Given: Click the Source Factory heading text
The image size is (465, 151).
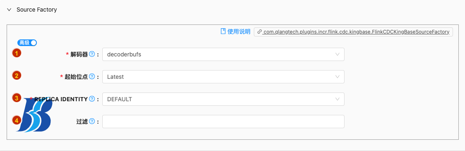Looking at the screenshot, I should (x=37, y=10).
